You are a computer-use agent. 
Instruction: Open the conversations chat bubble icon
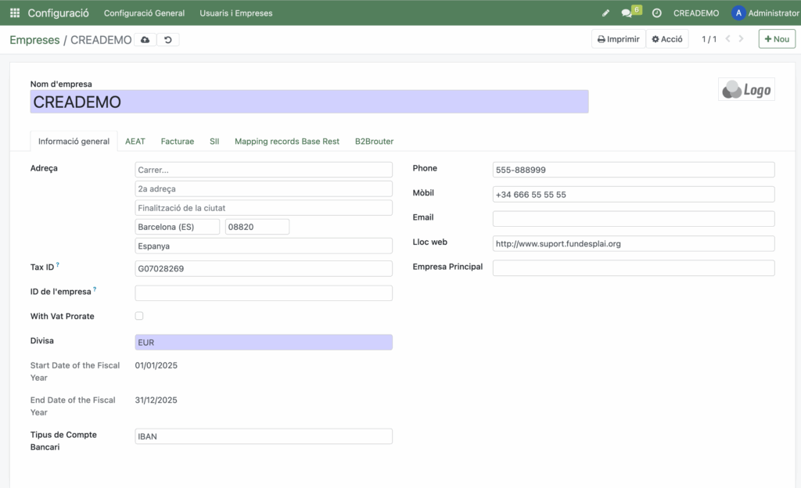click(x=627, y=13)
